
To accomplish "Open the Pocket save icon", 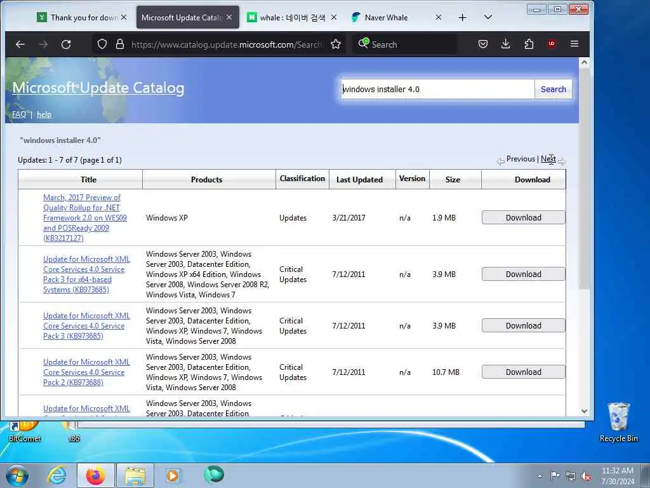I will (483, 44).
